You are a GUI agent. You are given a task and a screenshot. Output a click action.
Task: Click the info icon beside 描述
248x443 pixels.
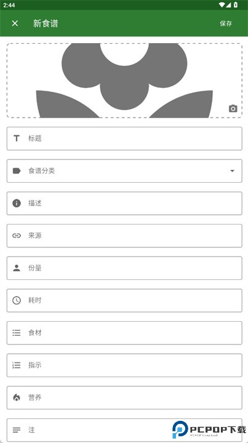click(x=17, y=203)
